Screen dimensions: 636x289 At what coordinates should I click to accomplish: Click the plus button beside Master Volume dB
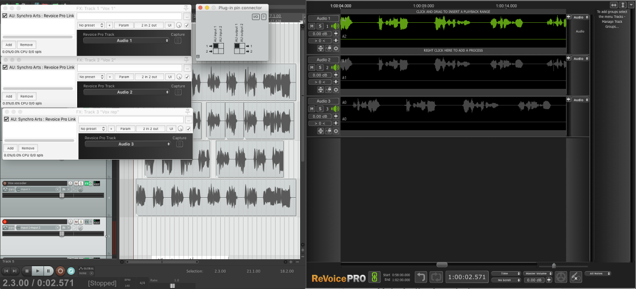549,280
